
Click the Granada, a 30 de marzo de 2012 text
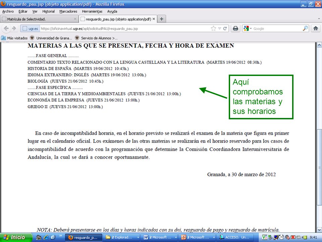[x=241, y=174]
